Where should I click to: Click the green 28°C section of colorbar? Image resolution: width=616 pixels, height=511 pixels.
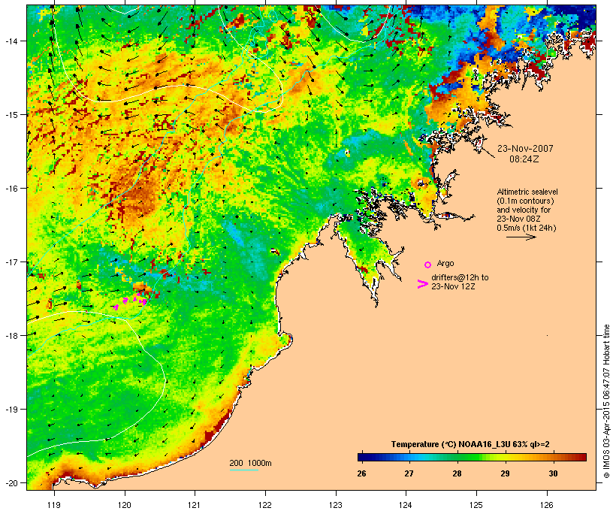[457, 457]
